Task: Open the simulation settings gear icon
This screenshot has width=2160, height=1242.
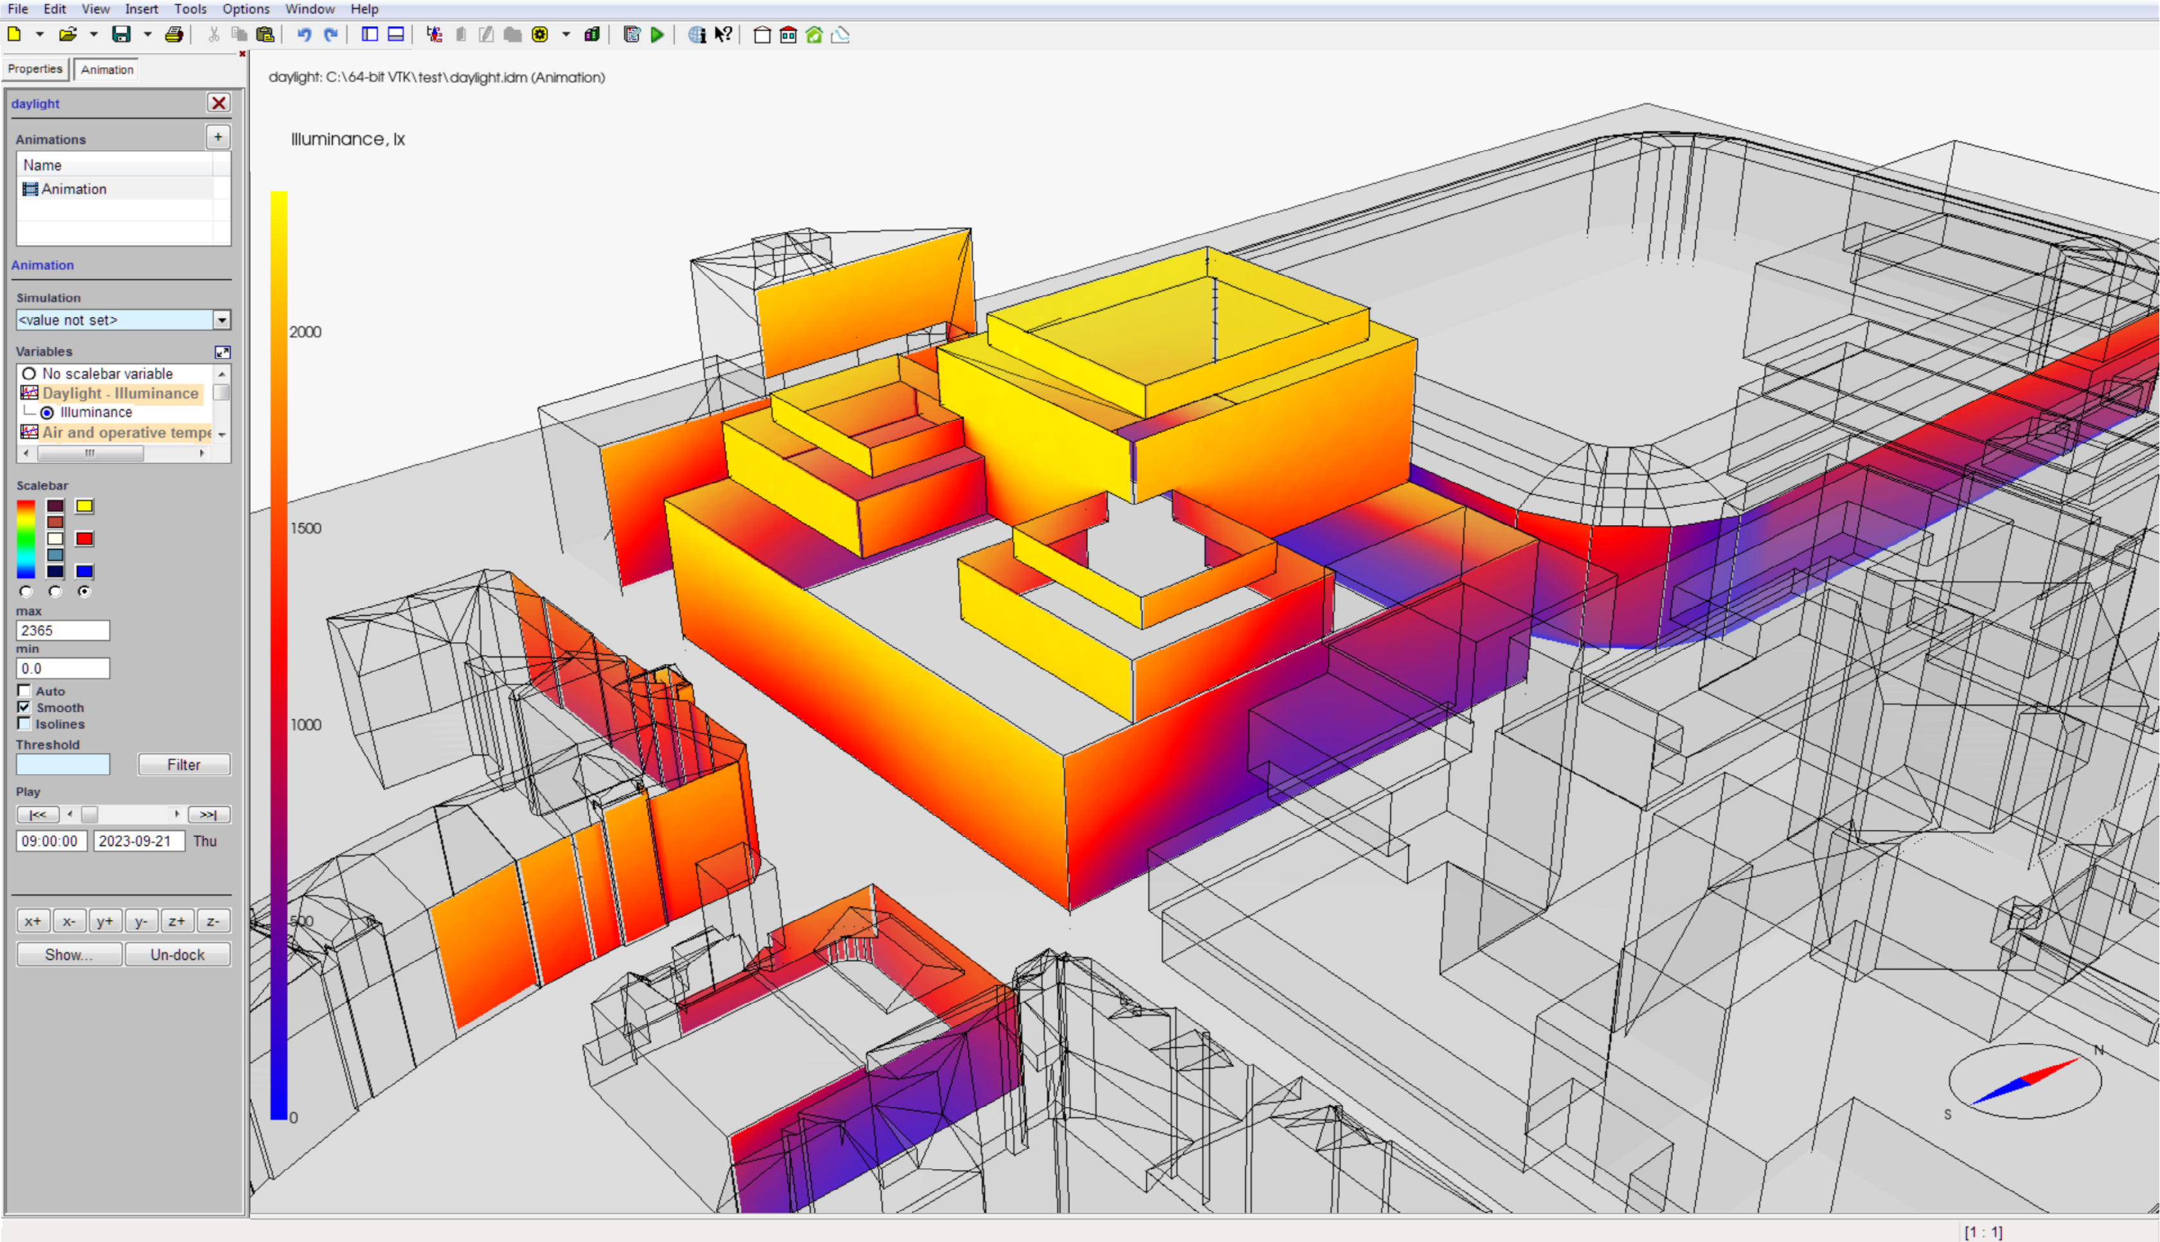Action: click(x=540, y=35)
